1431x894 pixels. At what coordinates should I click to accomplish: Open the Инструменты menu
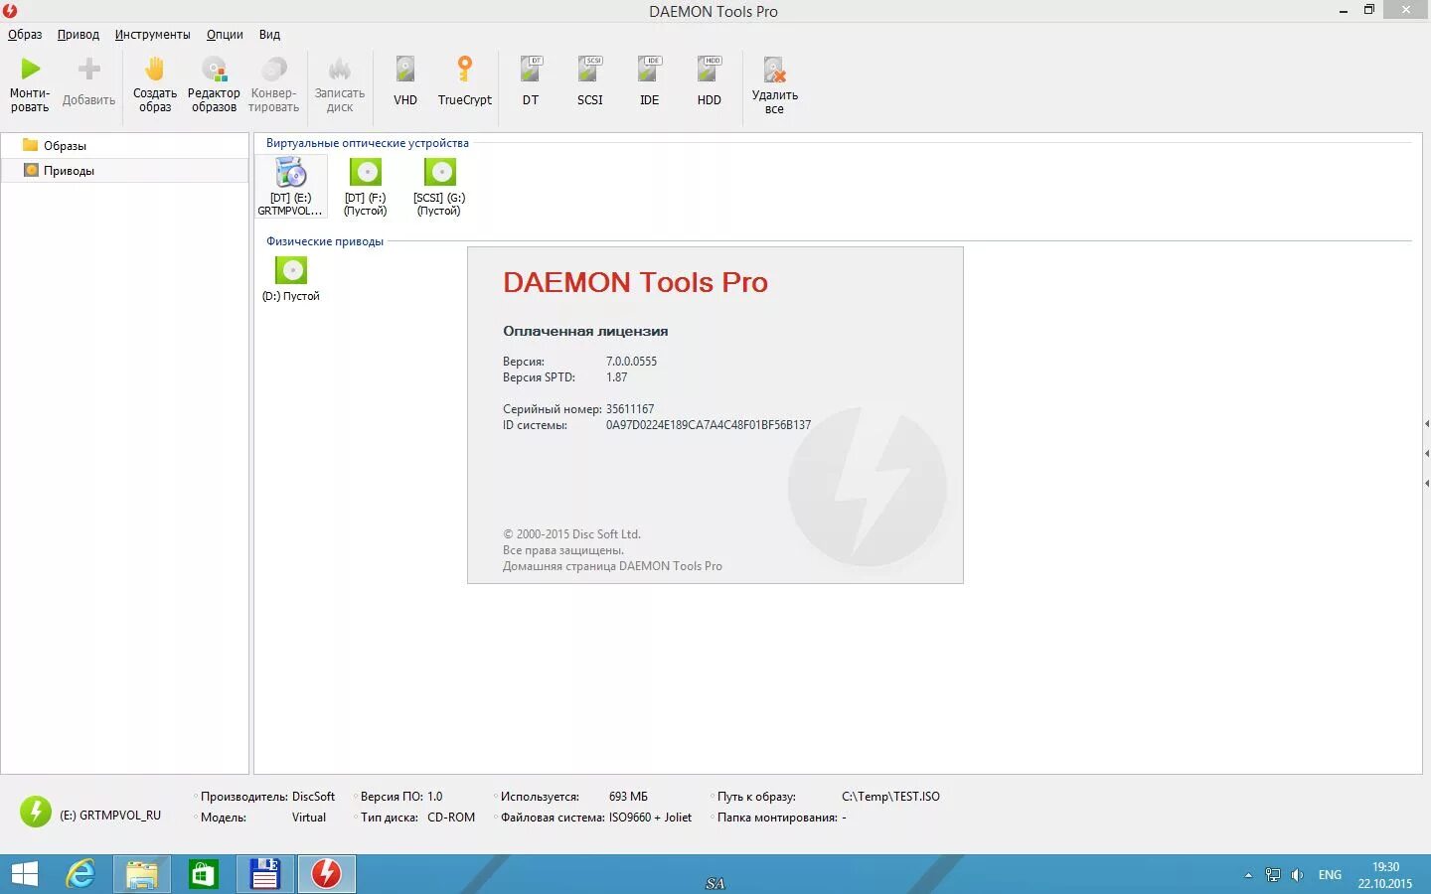(x=152, y=34)
